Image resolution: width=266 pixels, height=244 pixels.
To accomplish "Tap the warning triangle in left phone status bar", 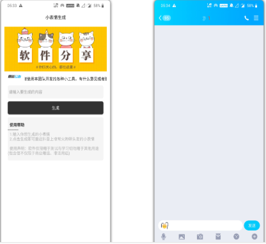I will pos(20,6).
